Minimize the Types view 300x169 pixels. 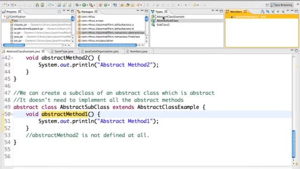coord(217,11)
